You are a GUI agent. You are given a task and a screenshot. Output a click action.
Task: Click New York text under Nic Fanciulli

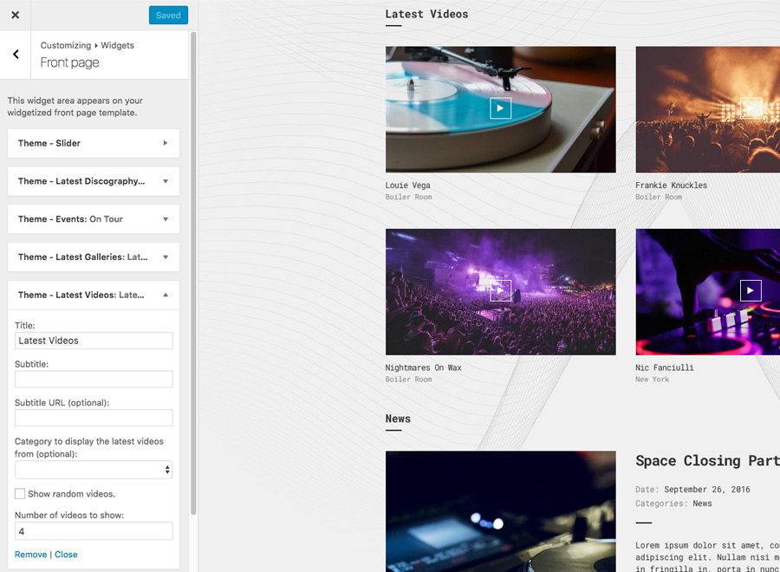pos(652,380)
